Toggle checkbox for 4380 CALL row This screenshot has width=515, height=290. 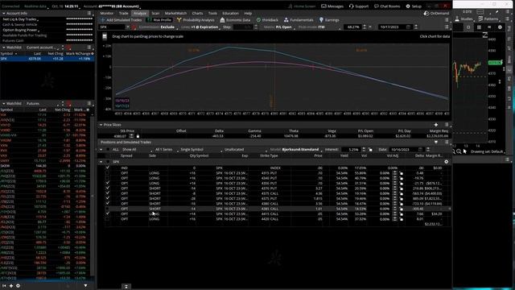pyautogui.click(x=107, y=204)
